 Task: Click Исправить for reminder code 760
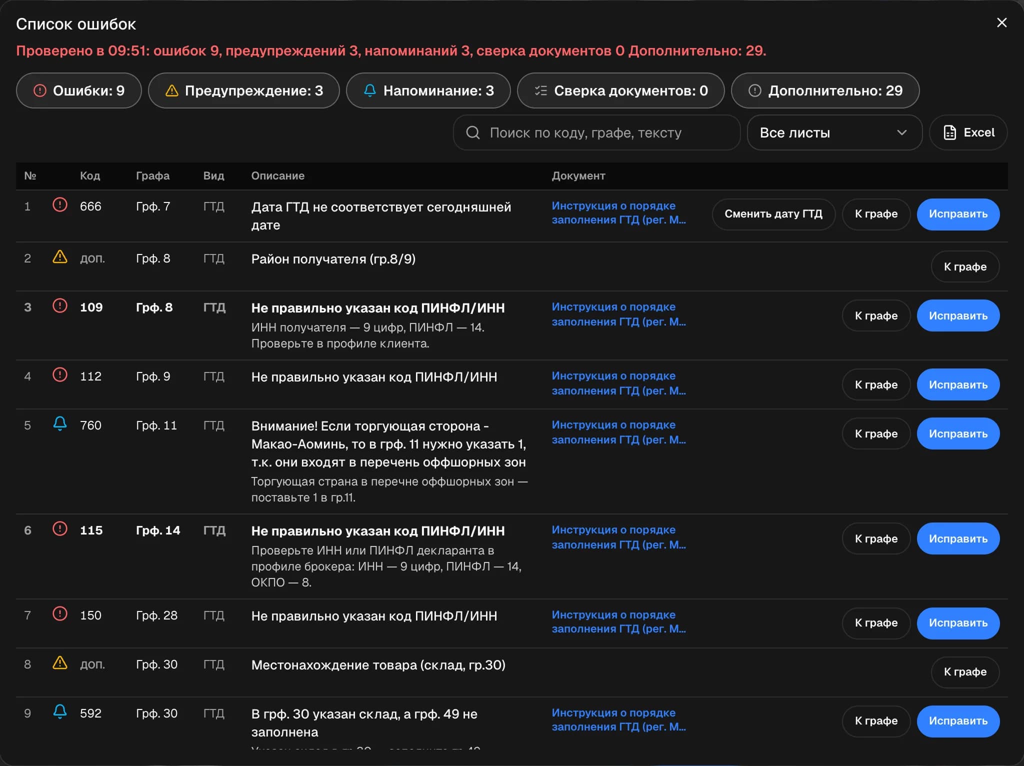pyautogui.click(x=958, y=433)
